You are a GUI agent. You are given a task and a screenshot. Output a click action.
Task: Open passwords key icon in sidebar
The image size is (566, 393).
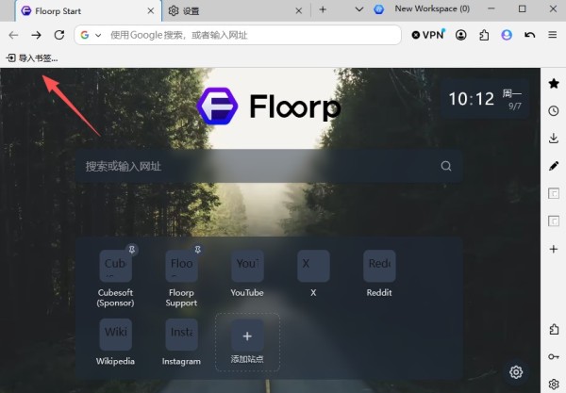[x=554, y=357]
